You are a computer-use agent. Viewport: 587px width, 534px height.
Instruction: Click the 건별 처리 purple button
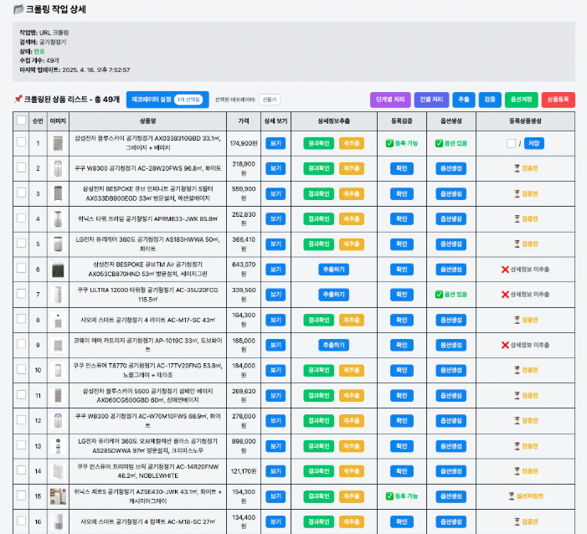point(432,100)
